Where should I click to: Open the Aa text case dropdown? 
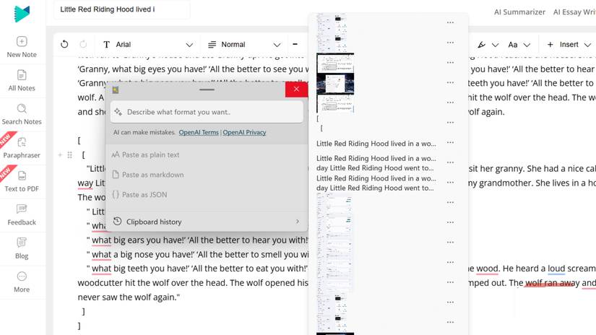(x=519, y=45)
